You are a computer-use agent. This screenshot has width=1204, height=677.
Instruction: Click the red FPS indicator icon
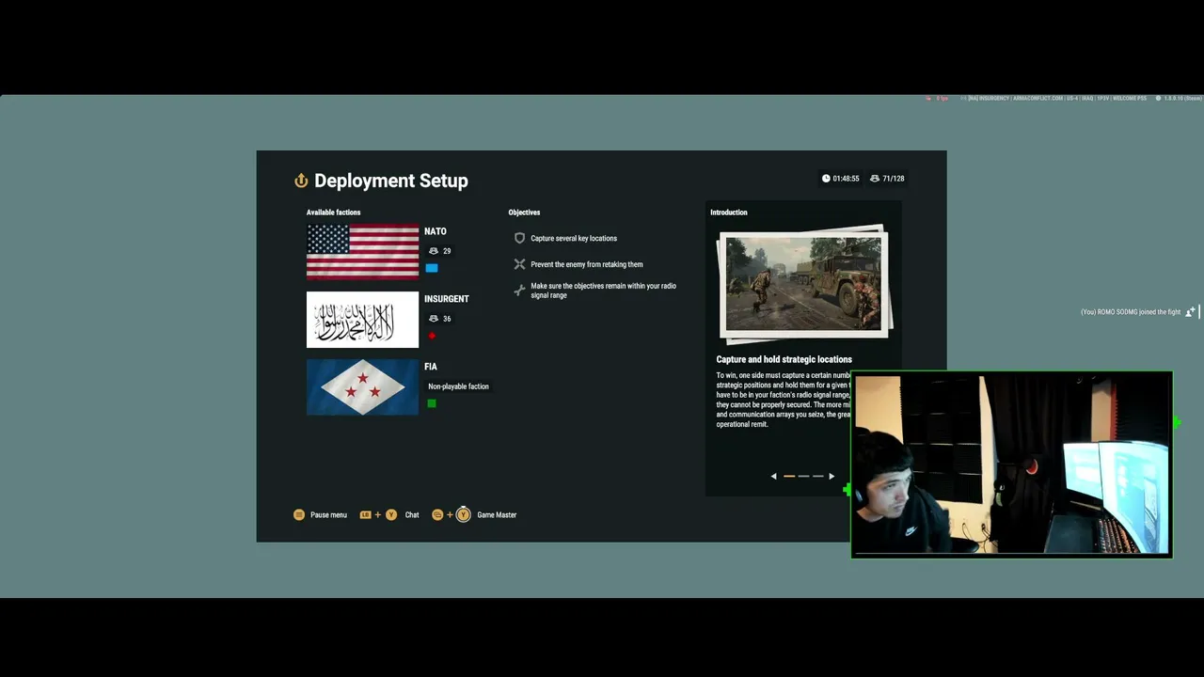coord(928,99)
